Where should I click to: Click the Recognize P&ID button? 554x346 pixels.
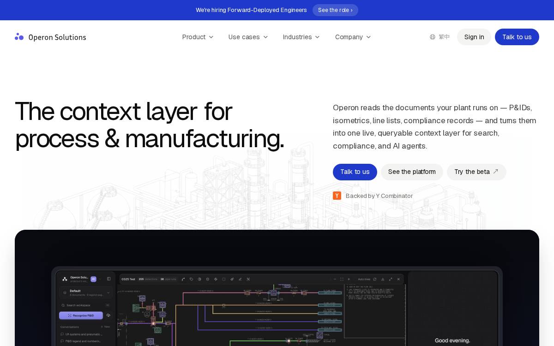tap(81, 316)
